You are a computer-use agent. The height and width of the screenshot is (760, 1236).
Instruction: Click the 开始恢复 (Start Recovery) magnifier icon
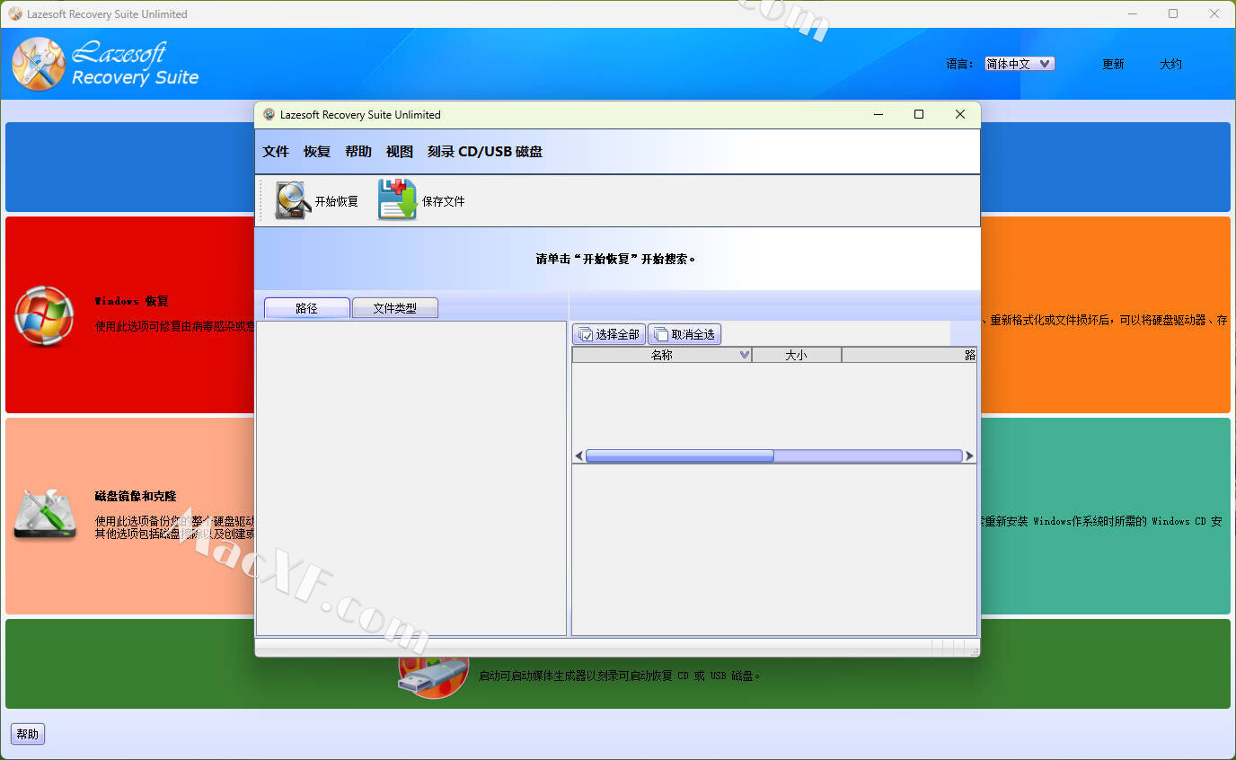pyautogui.click(x=293, y=200)
